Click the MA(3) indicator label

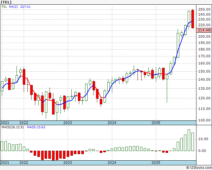pyautogui.click(x=13, y=7)
